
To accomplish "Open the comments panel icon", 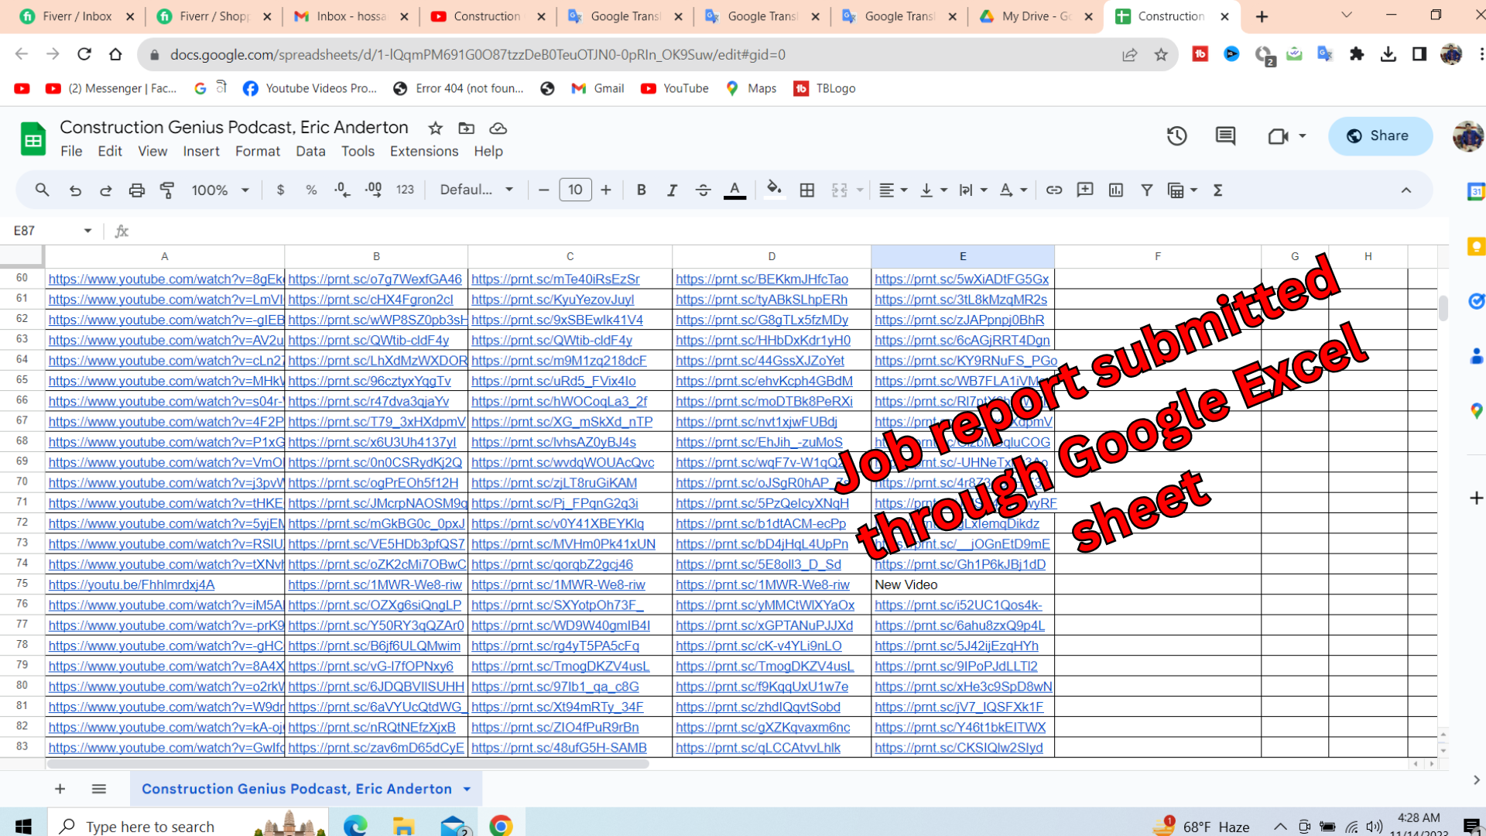I will (1225, 136).
